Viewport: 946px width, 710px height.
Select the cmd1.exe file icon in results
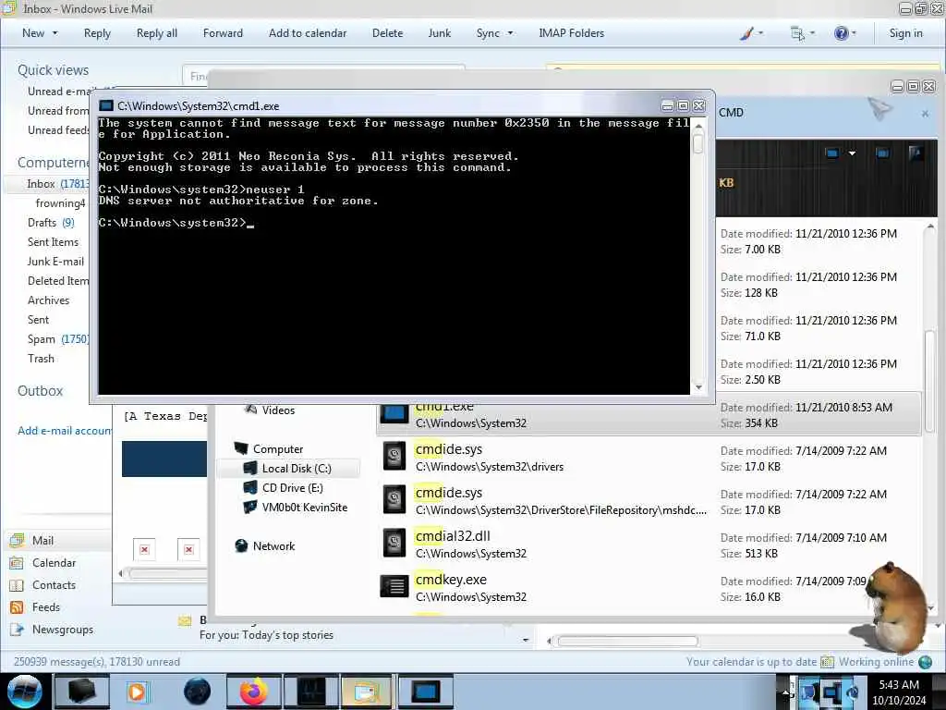[x=394, y=414]
